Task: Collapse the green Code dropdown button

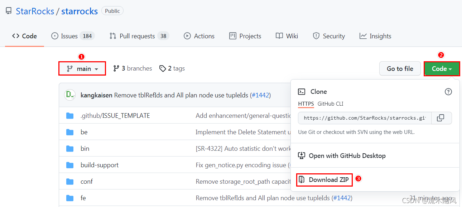Action: tap(442, 69)
